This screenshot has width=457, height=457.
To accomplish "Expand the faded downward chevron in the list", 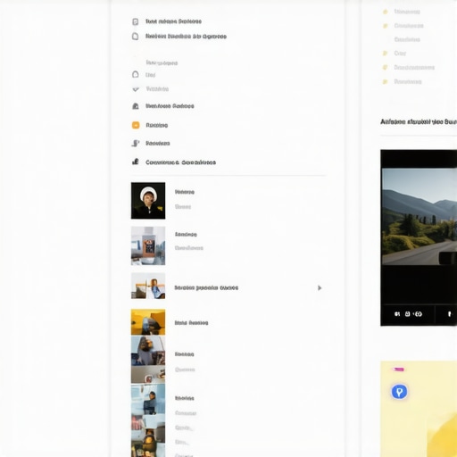I will click(136, 89).
